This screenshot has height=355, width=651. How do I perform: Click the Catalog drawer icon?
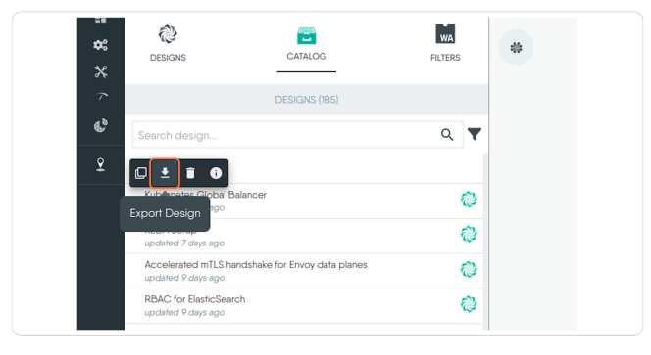(307, 35)
